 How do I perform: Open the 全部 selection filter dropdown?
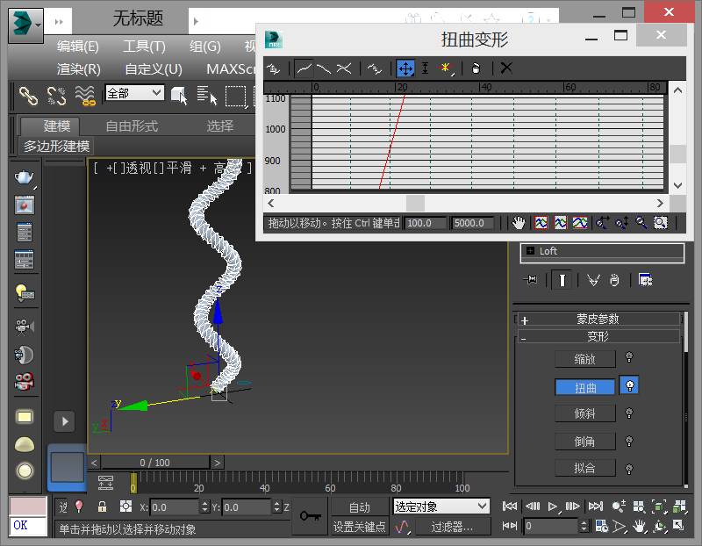[134, 93]
